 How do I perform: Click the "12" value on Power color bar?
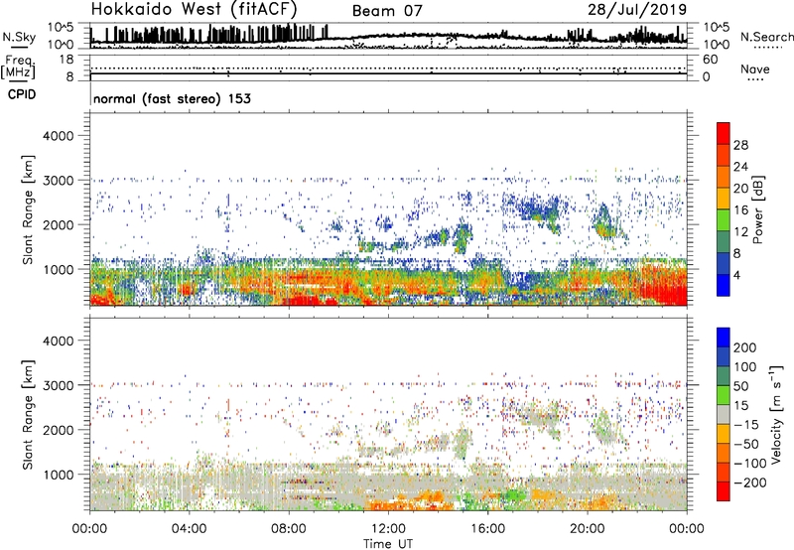pyautogui.click(x=740, y=232)
